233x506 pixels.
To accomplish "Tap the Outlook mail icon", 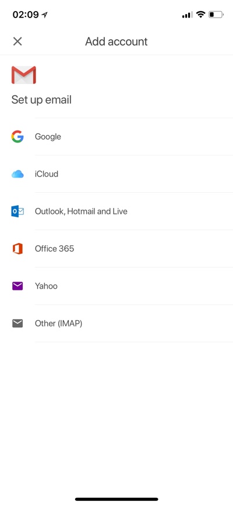I will [x=17, y=212].
